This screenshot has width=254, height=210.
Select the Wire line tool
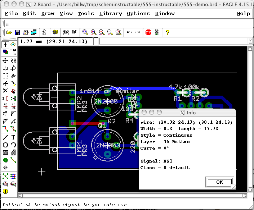click(5, 137)
